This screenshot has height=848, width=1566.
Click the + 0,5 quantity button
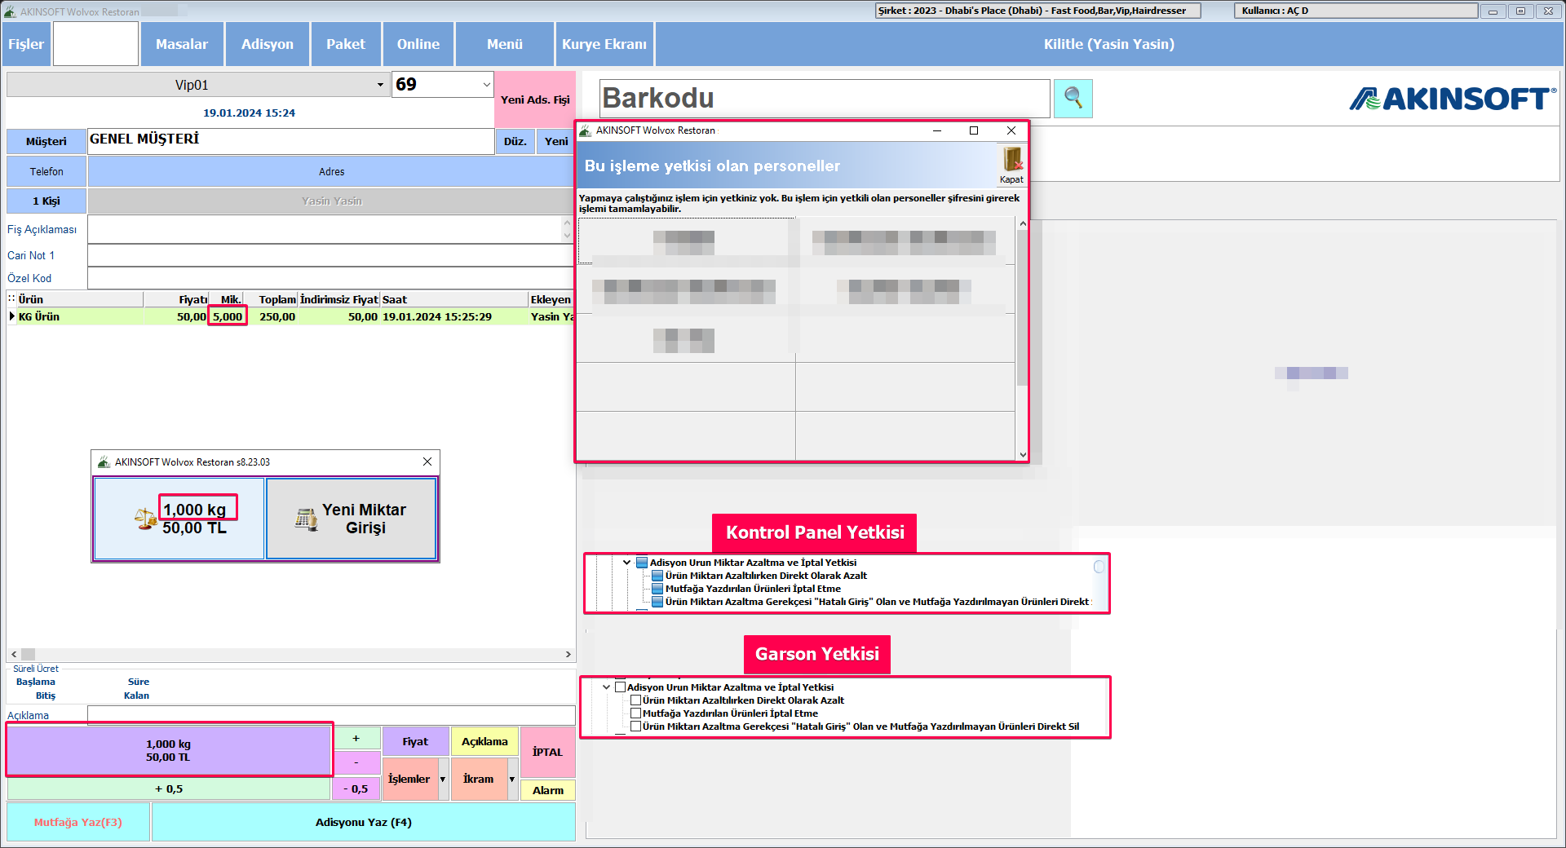169,788
